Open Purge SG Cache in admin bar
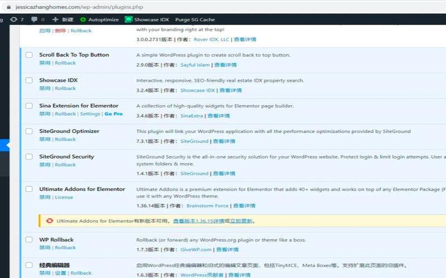Screen dimensions: 446x278 tap(195, 19)
